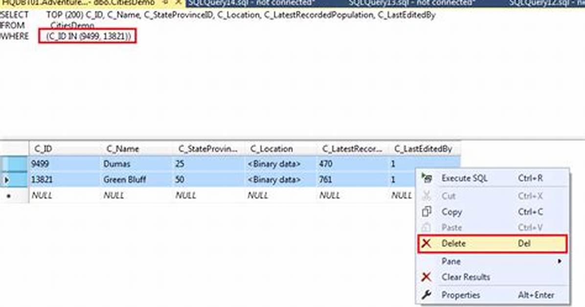Choose Execute SQL from the context menu

[x=493, y=178]
